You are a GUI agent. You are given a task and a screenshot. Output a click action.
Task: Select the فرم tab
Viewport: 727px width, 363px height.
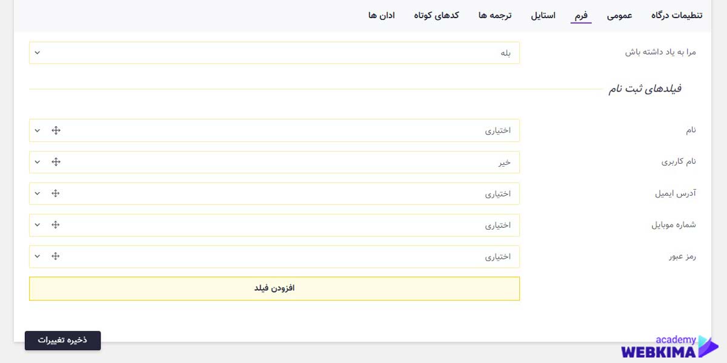coord(581,15)
